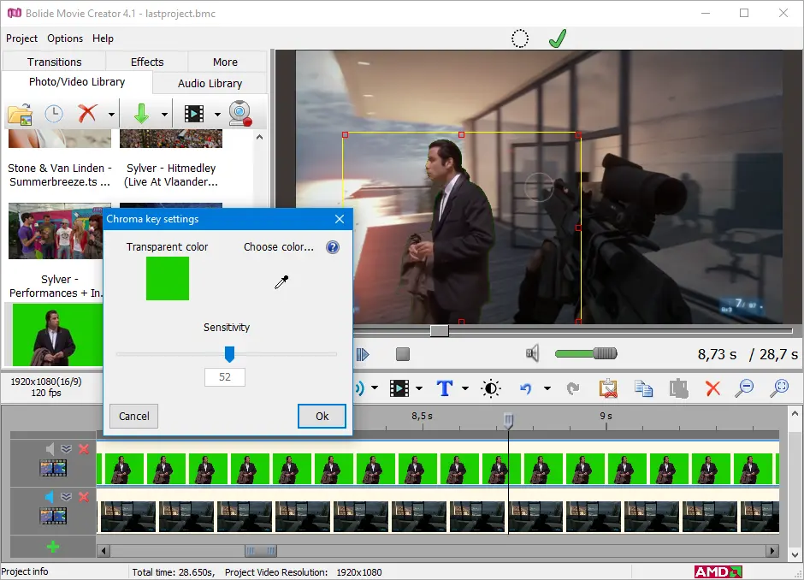804x580 pixels.
Task: Click the green Transparent color swatch
Action: click(x=168, y=279)
